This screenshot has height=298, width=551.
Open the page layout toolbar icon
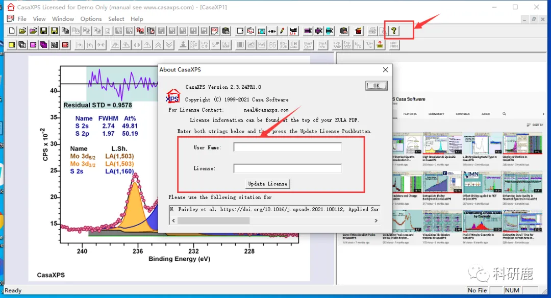240,31
